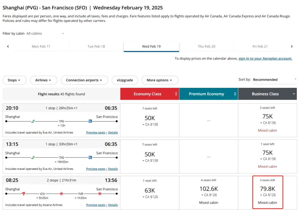Open the Airlines filter dropdown
Viewport: 299px width, 211px height.
[43, 80]
